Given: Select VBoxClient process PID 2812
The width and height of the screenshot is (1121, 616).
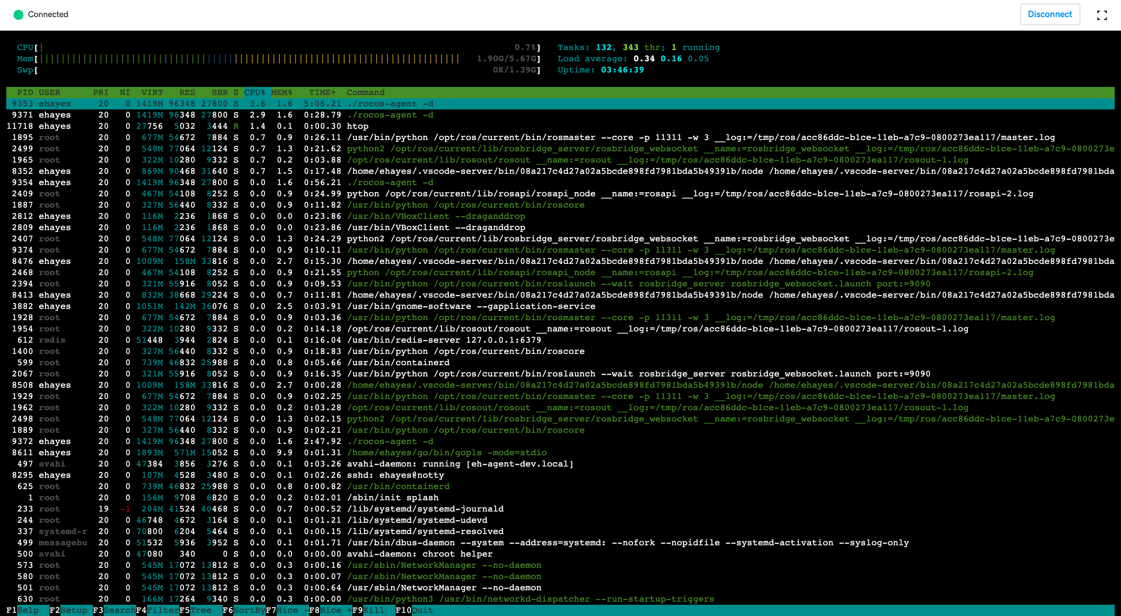Looking at the screenshot, I should click(560, 216).
